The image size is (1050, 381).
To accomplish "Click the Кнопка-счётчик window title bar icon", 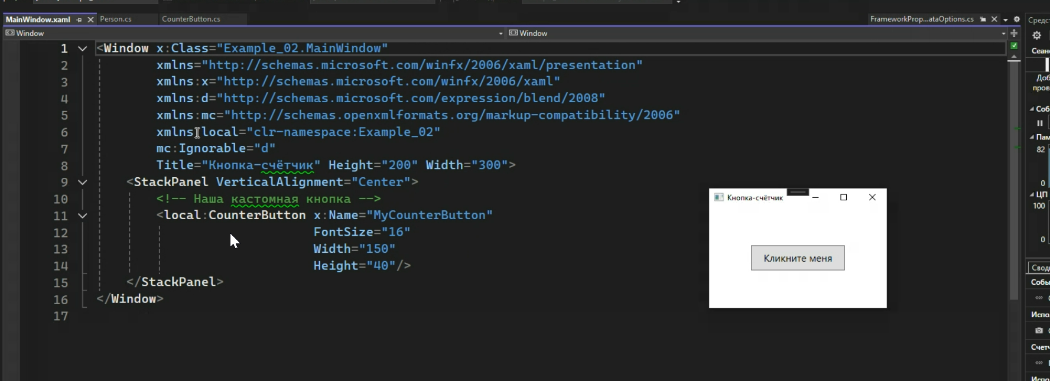I will (x=719, y=197).
